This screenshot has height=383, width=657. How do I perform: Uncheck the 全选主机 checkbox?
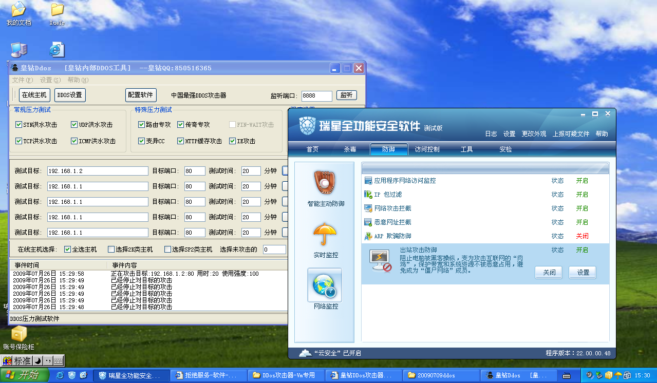coord(67,250)
